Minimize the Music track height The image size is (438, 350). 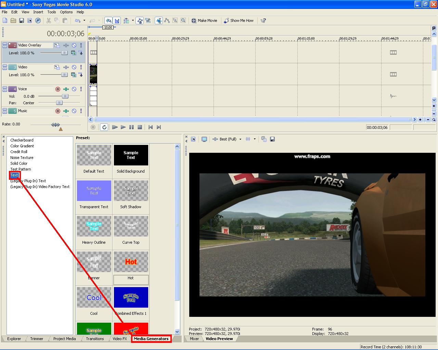coord(5,109)
